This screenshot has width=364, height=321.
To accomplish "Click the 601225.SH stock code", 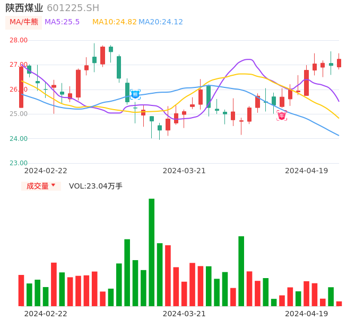I will pyautogui.click(x=73, y=7).
